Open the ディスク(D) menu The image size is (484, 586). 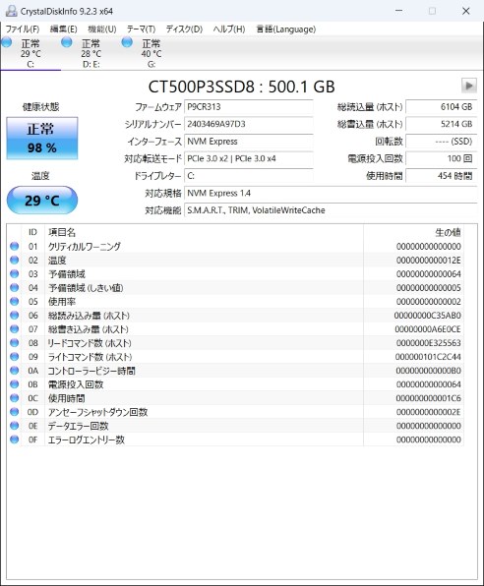click(184, 29)
